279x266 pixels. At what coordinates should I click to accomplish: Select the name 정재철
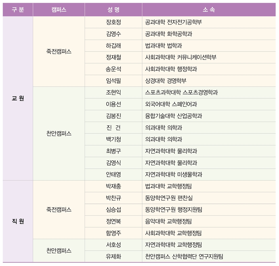(114, 57)
